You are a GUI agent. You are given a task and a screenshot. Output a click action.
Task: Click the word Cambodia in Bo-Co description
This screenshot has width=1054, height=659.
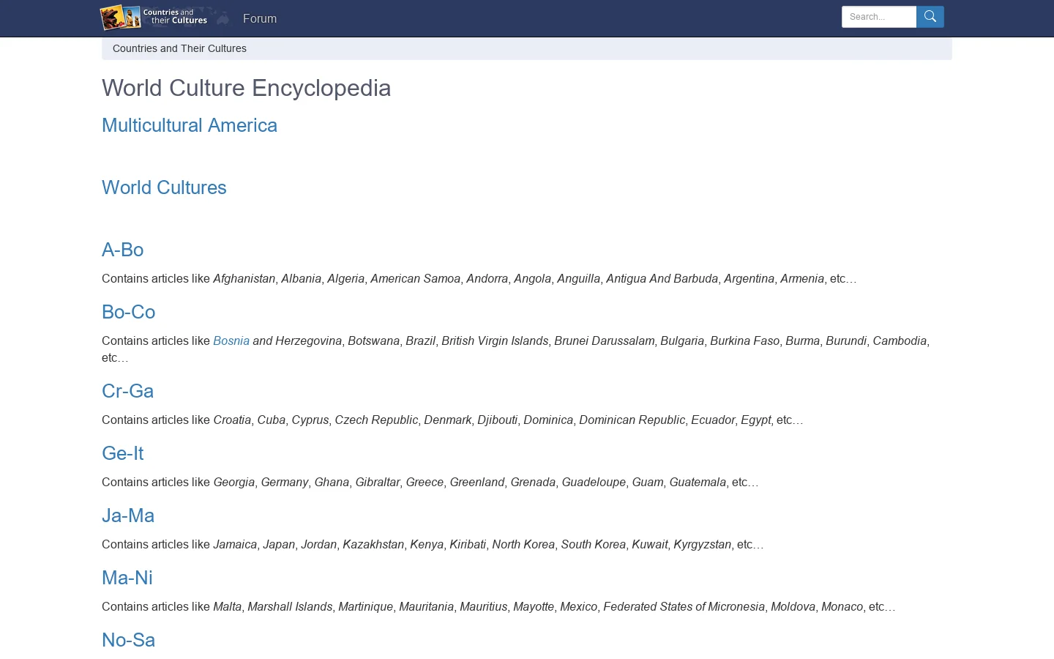click(x=900, y=340)
